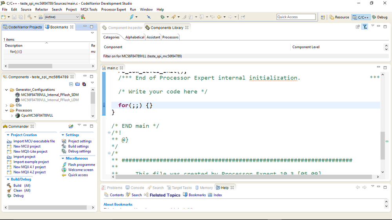Click the generate code icon in Components view
Screen dimensions: 392x220
(x=84, y=84)
